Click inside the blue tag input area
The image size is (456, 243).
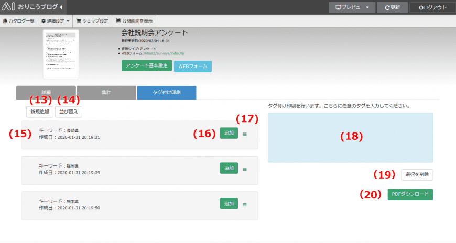[351, 138]
